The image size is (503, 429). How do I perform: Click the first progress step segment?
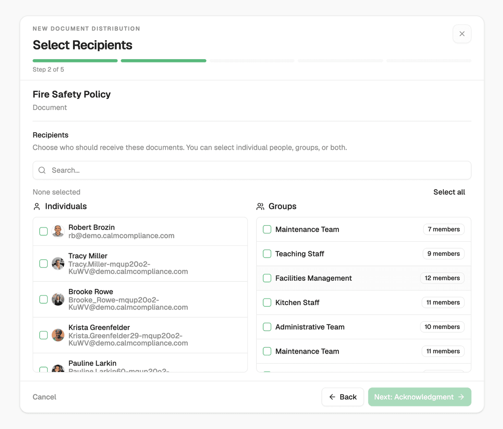75,61
